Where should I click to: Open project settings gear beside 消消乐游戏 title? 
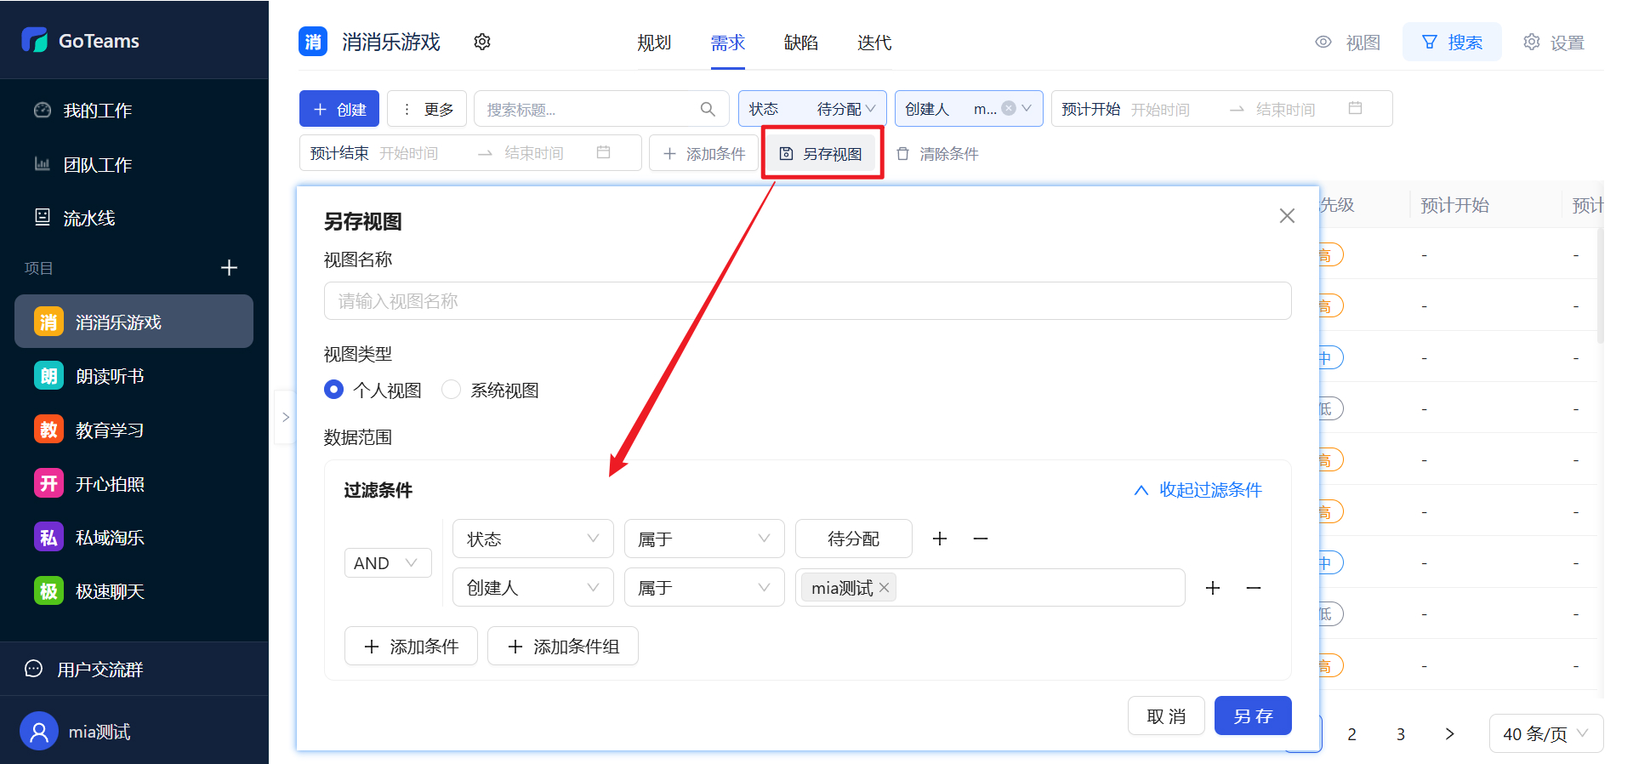point(482,42)
